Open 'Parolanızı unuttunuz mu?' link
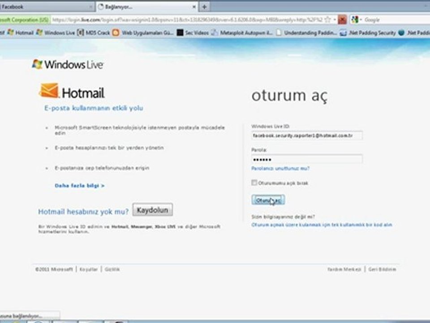Image resolution: width=430 pixels, height=323 pixels. pyautogui.click(x=280, y=168)
